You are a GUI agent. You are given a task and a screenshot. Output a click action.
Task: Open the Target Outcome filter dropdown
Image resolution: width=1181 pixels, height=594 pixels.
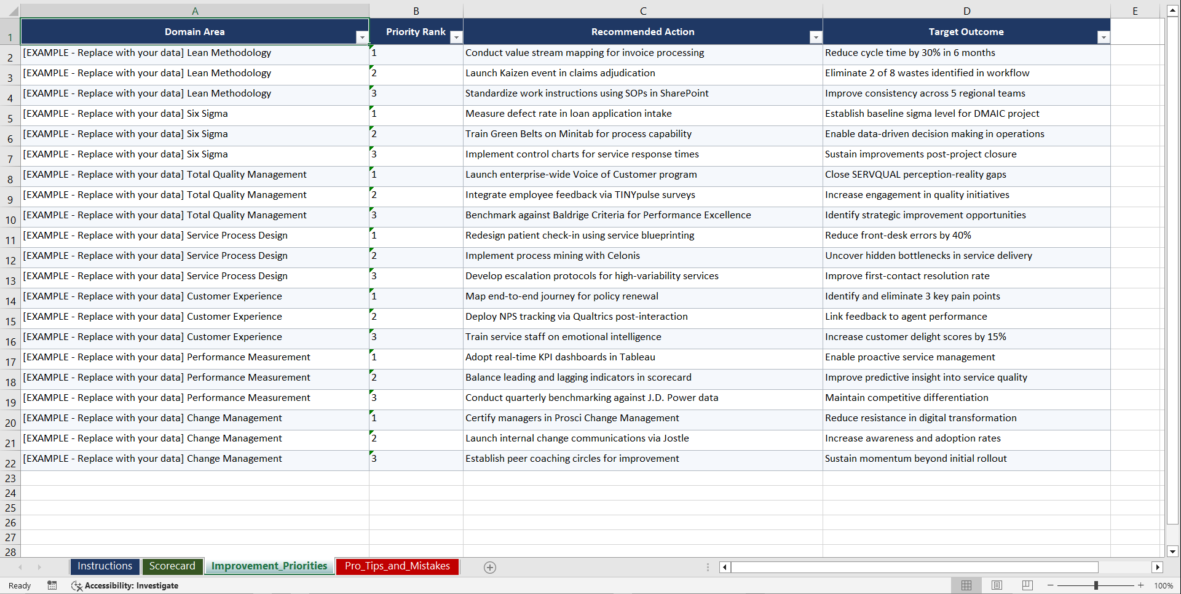(x=1104, y=38)
